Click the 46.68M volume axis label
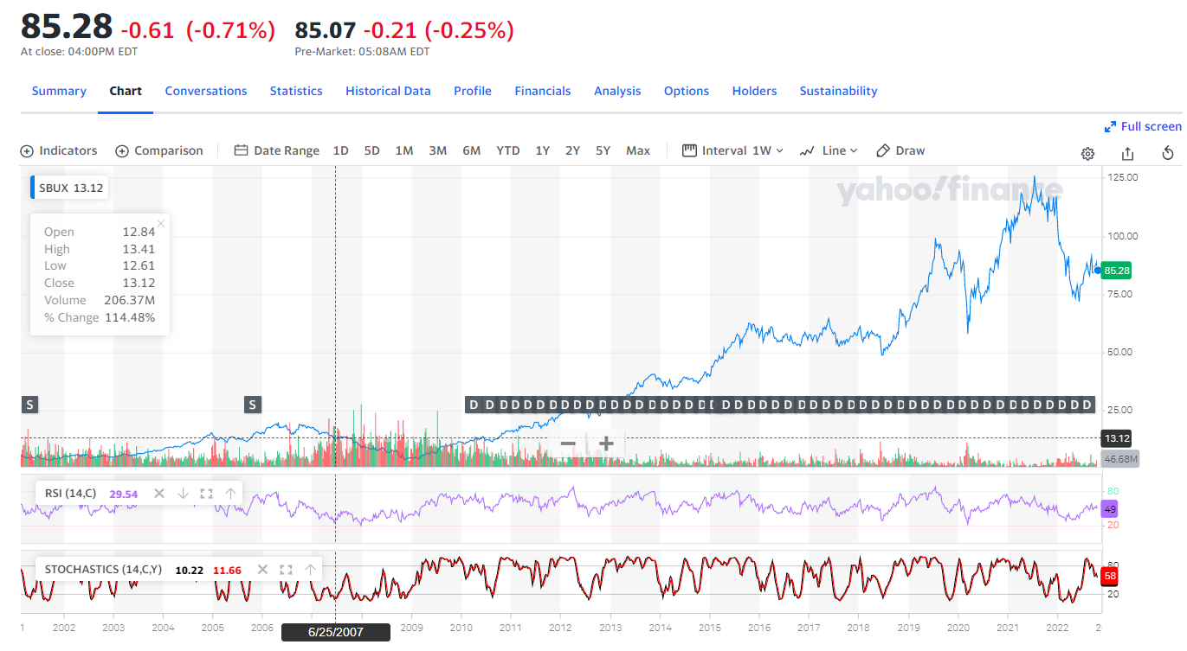The height and width of the screenshot is (651, 1187). tap(1119, 458)
